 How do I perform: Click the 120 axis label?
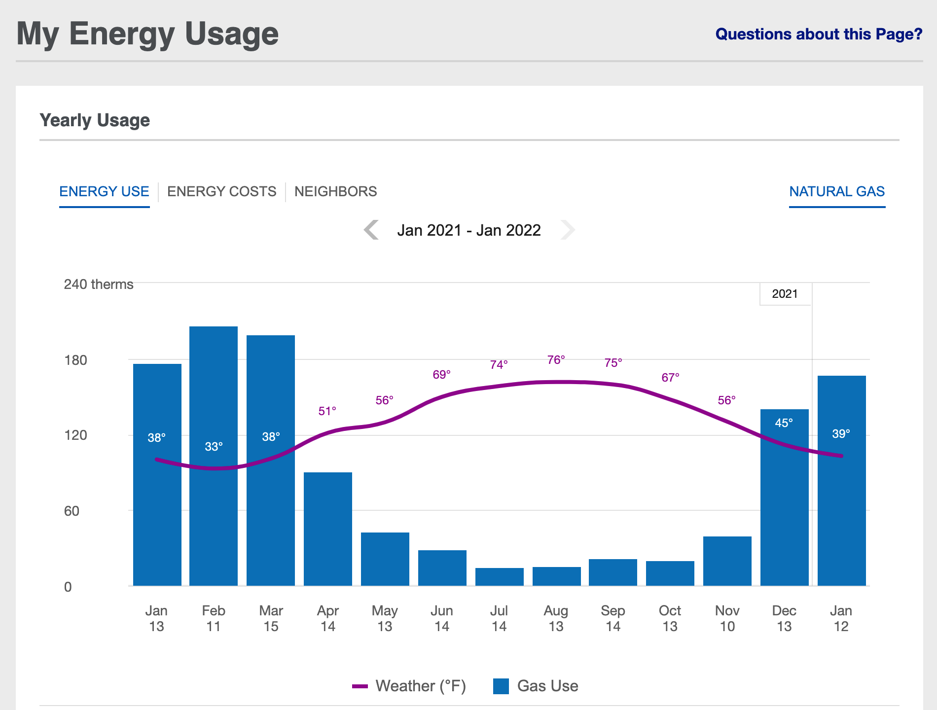75,435
